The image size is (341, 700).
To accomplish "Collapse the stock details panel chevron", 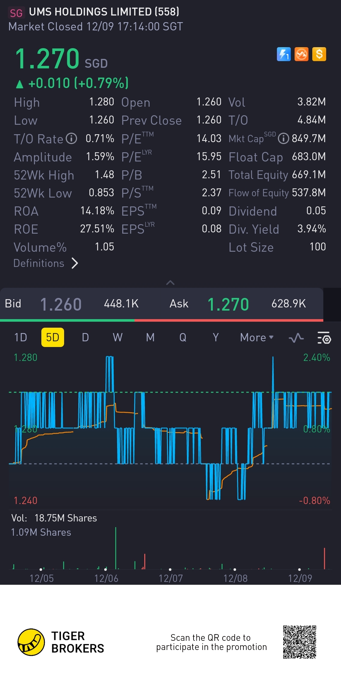I will tap(170, 282).
